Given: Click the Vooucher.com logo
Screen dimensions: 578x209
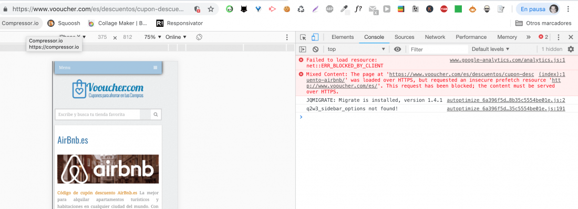Looking at the screenshot, I should click(108, 90).
